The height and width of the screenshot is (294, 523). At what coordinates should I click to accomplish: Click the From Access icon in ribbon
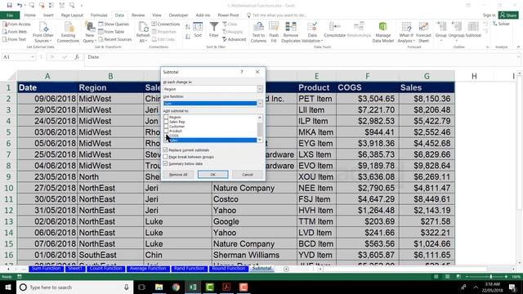(5, 24)
